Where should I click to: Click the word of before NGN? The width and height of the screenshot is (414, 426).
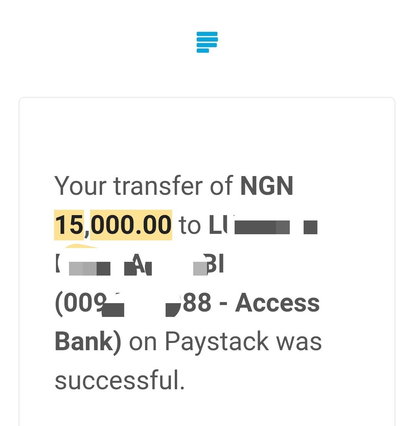pos(222,186)
